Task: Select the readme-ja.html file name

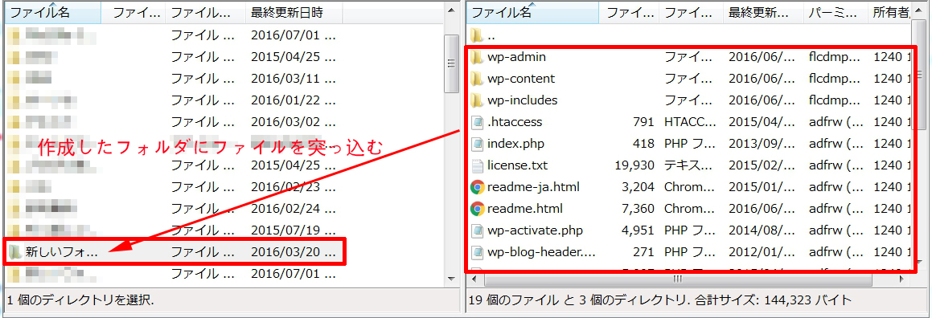Action: [x=533, y=187]
